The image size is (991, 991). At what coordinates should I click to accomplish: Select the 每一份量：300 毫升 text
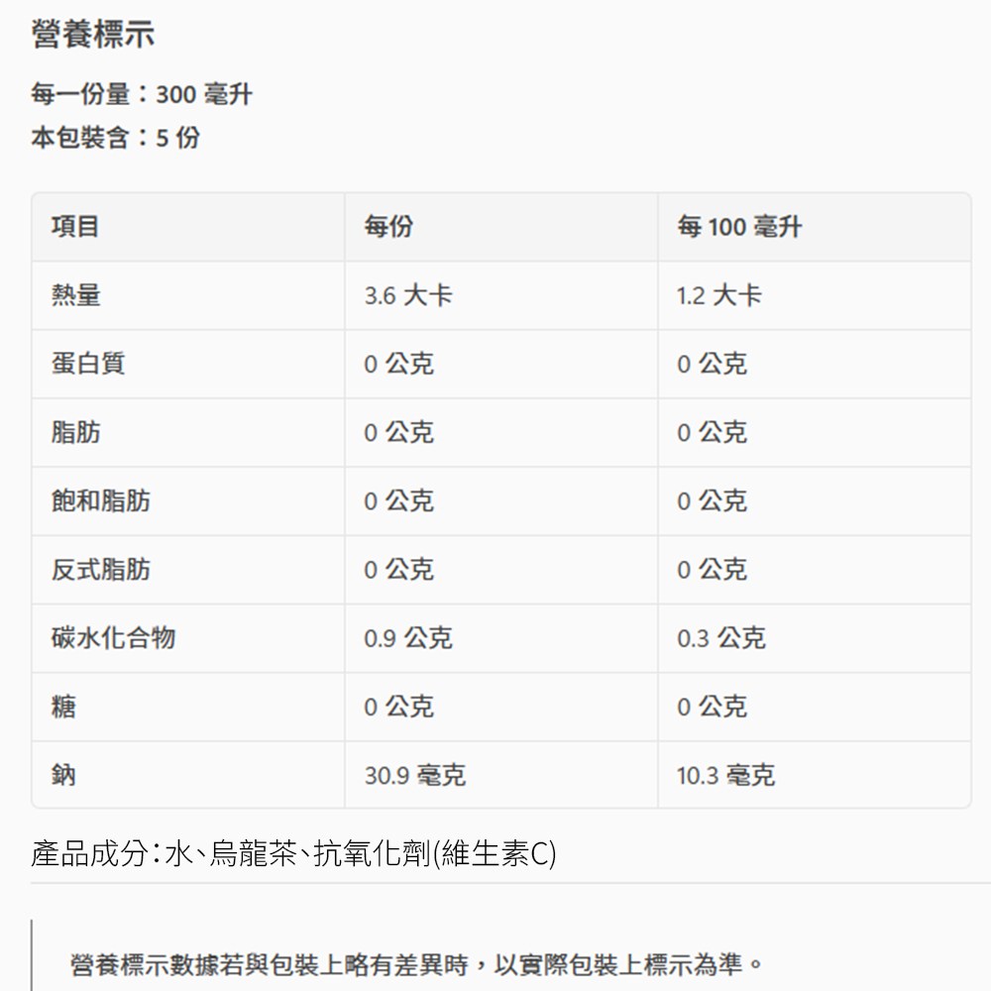coord(141,95)
